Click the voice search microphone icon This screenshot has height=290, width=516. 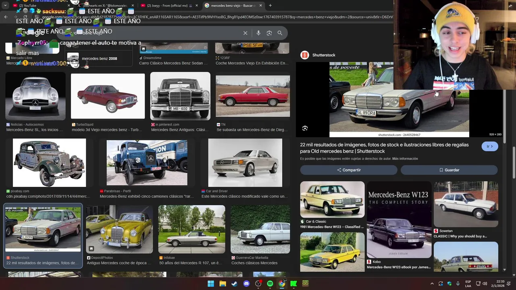point(258,33)
